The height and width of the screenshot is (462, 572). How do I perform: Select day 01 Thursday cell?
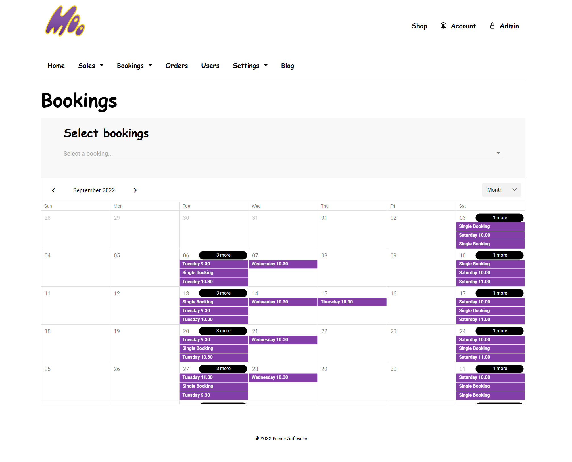pyautogui.click(x=352, y=230)
